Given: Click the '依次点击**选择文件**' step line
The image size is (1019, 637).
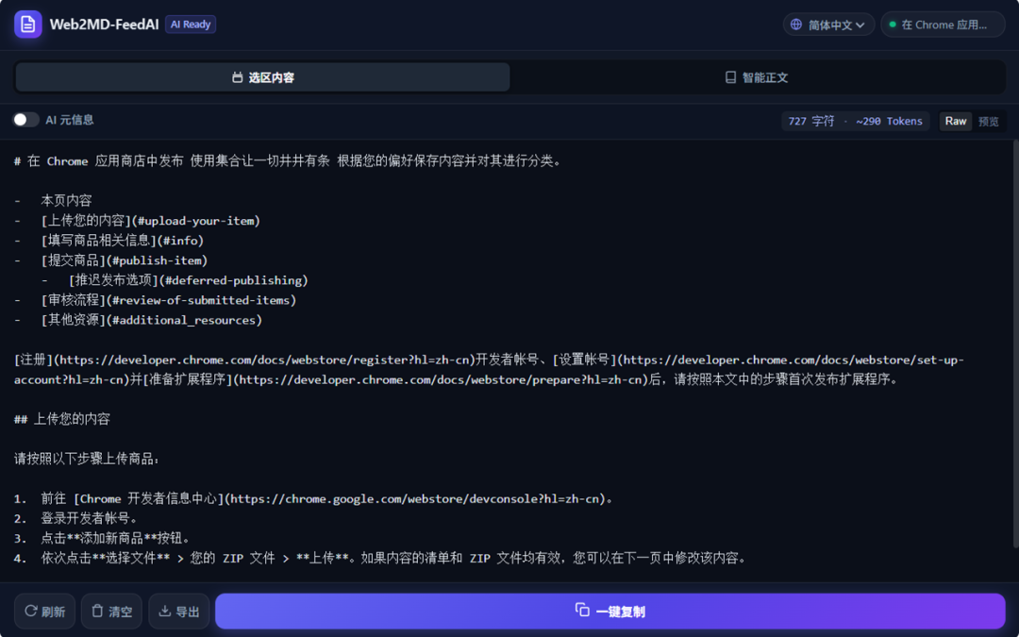Looking at the screenshot, I should [379, 559].
